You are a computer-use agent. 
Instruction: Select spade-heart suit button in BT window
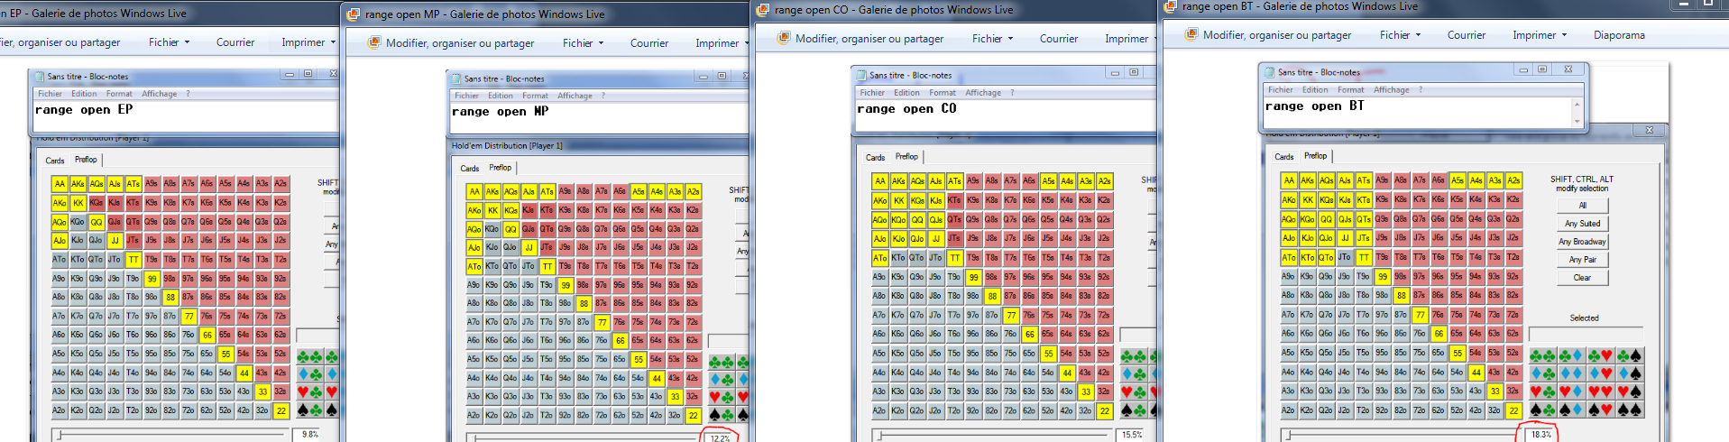1601,410
